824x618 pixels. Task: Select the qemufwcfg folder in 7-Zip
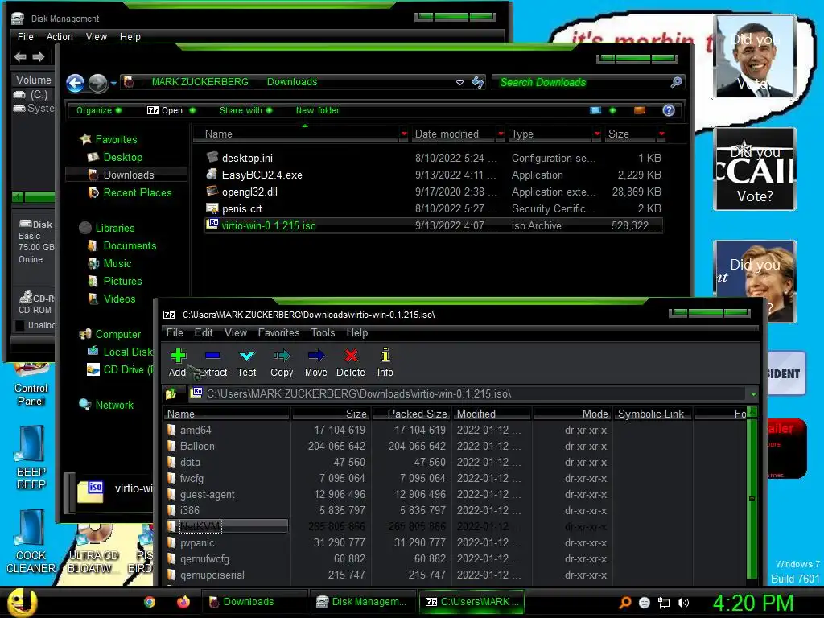coord(204,559)
